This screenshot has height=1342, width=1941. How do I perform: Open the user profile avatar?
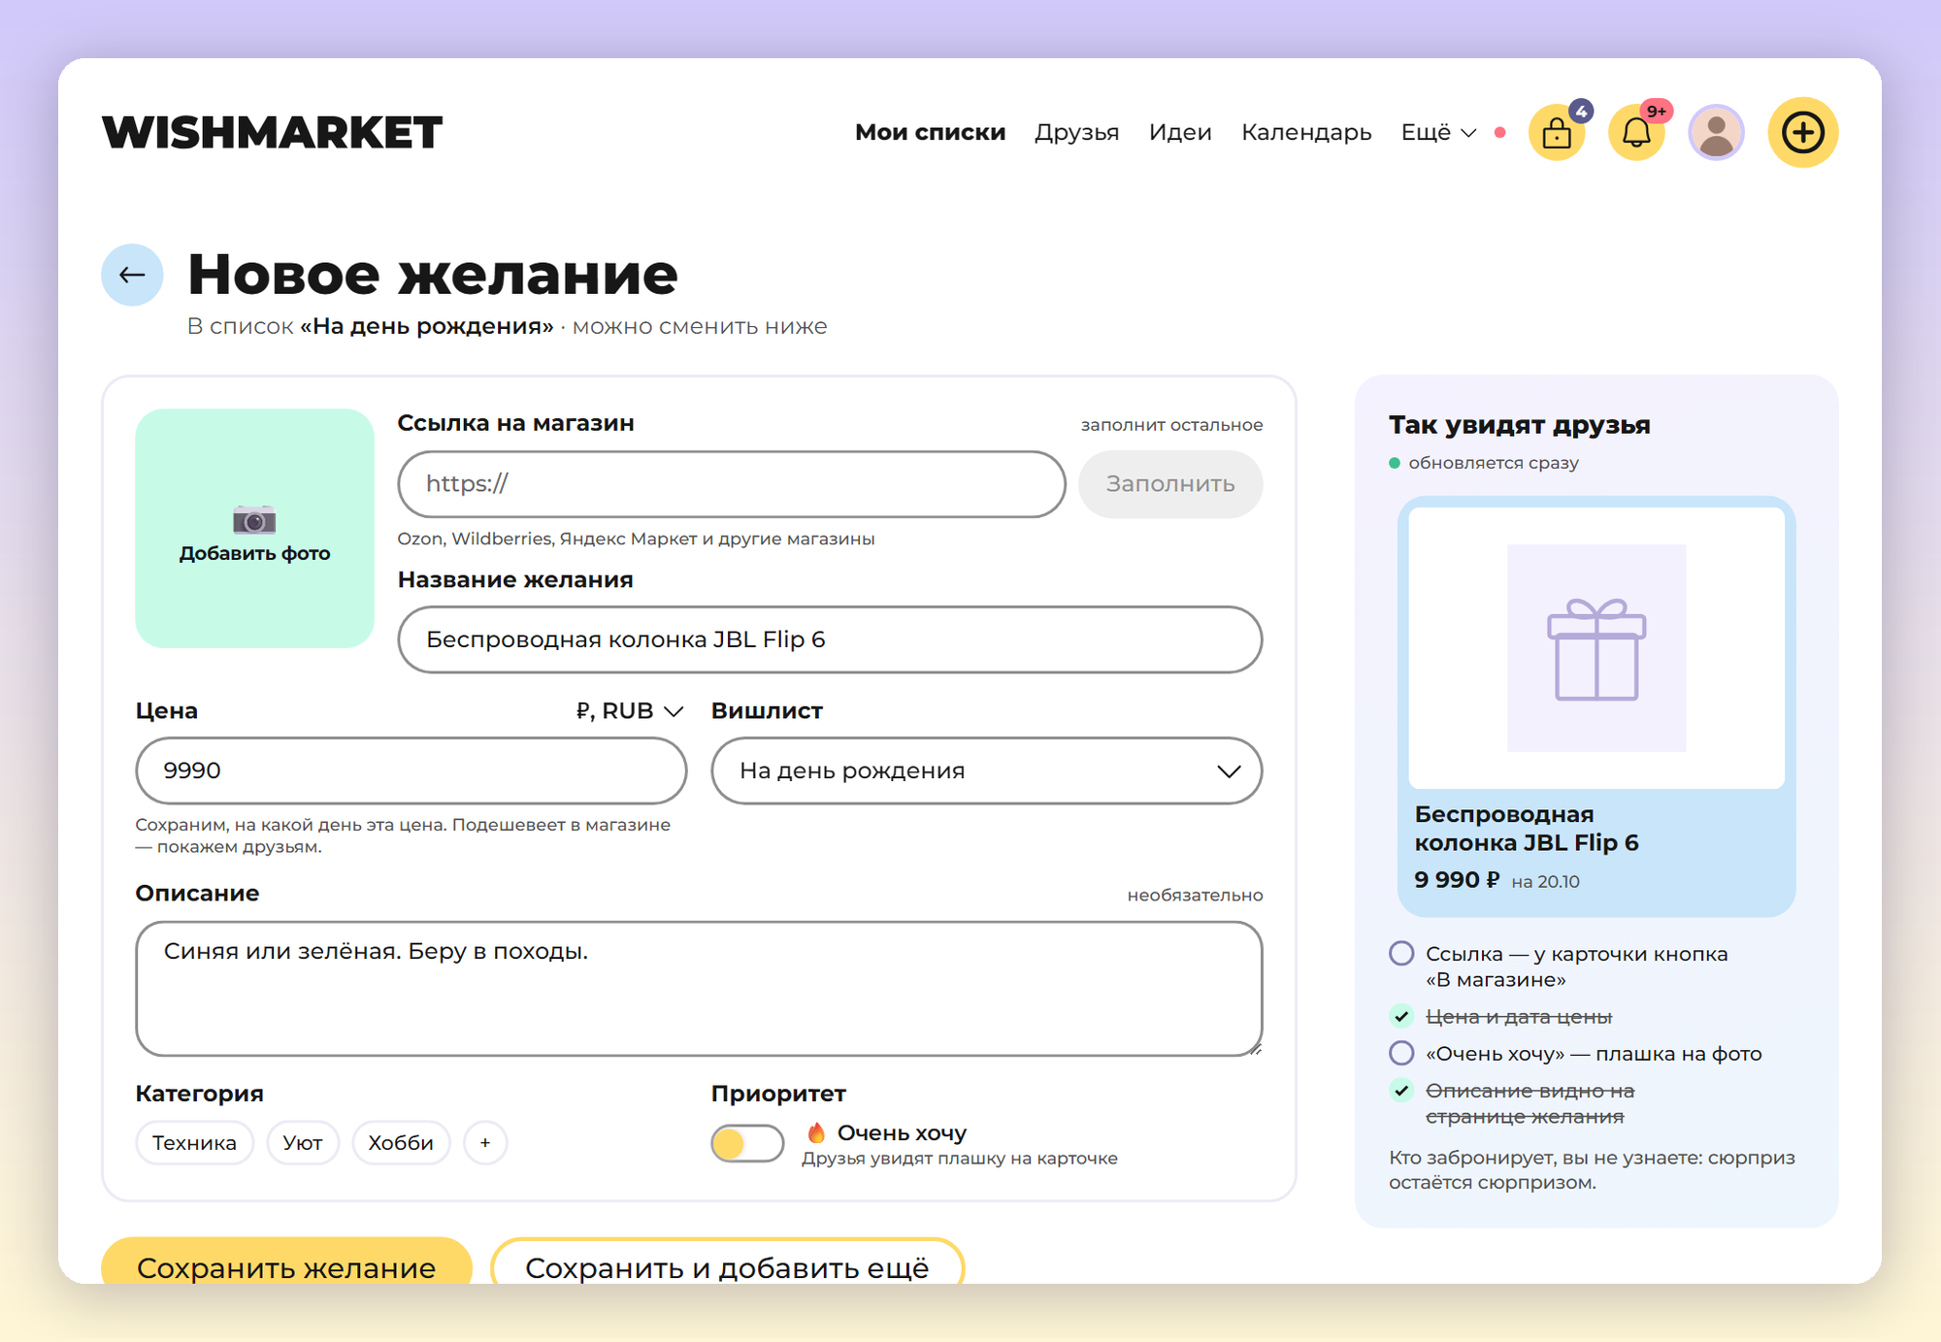1716,132
